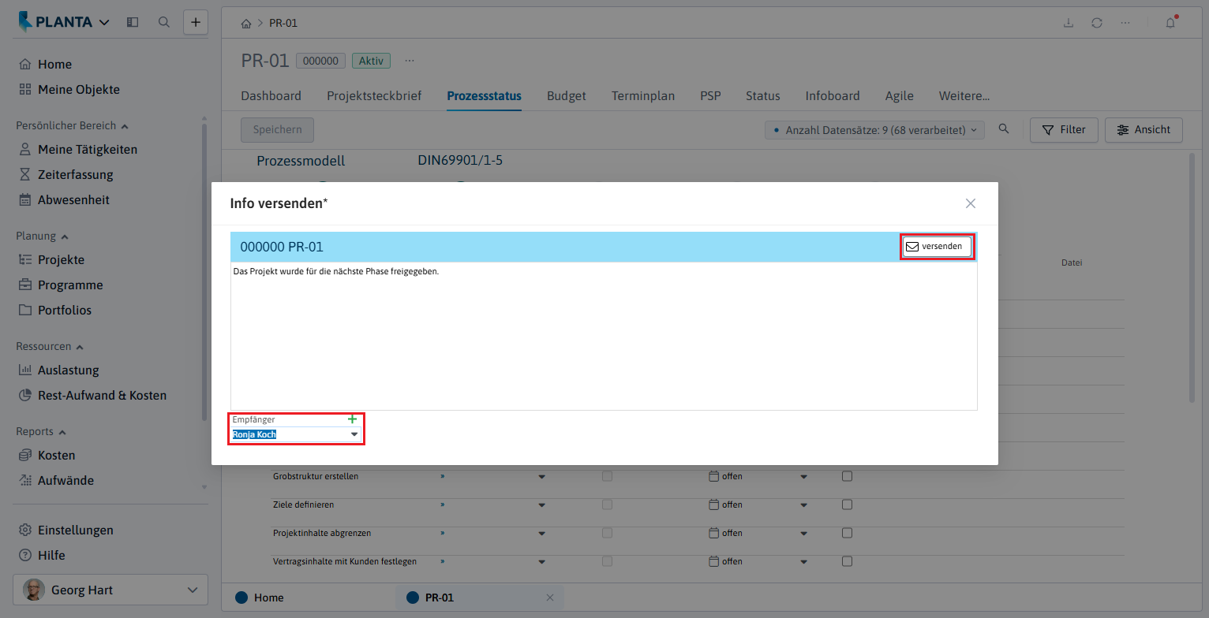Add a recipient with the green plus
Screen dimensions: 1209x618
352,419
